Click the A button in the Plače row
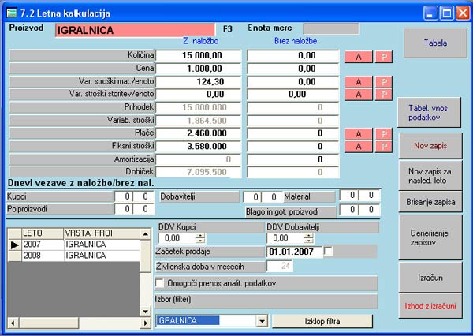Screen dimensions: 473x336 (359, 133)
